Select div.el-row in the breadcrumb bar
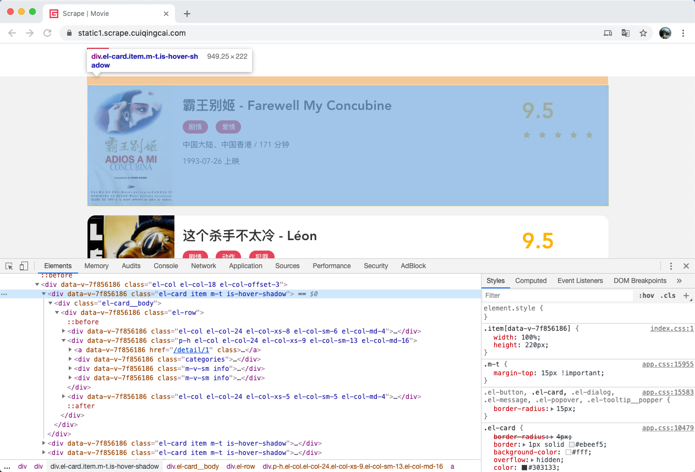 [241, 467]
